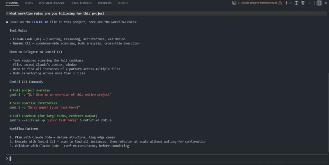Click the warning triangle icon beside terminal title
The width and height of the screenshot is (329, 165).
[280, 3]
